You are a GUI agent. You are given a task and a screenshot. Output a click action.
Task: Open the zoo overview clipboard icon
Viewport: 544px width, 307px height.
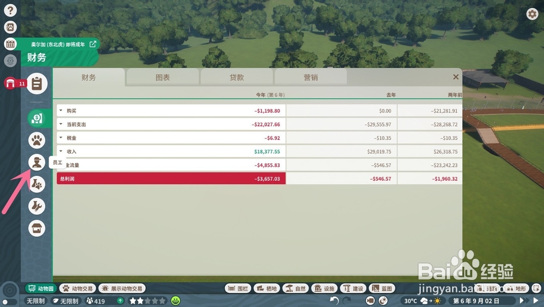[x=37, y=84]
